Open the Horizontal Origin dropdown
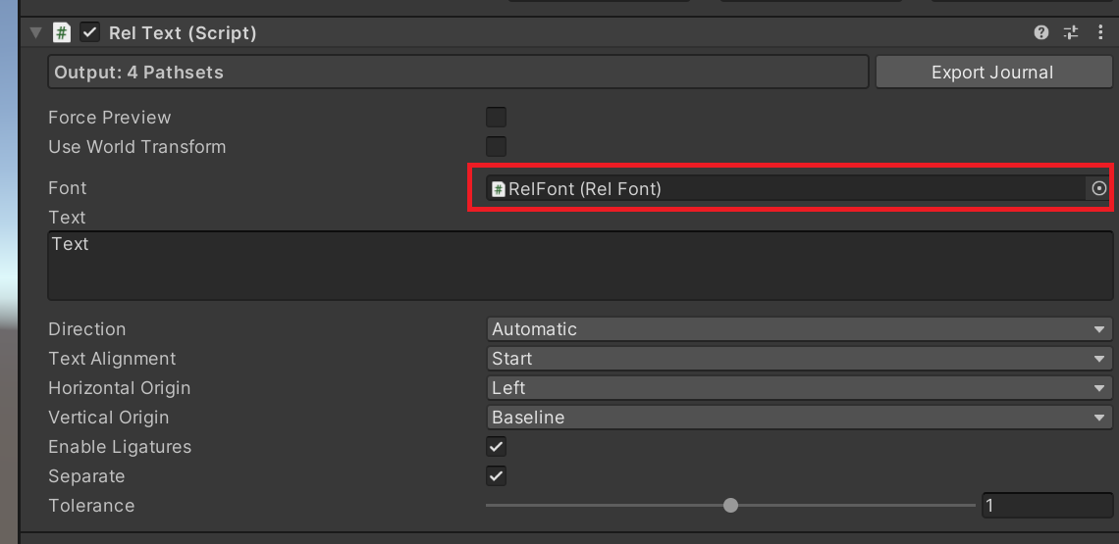Screen dimensions: 1119x544 799,388
